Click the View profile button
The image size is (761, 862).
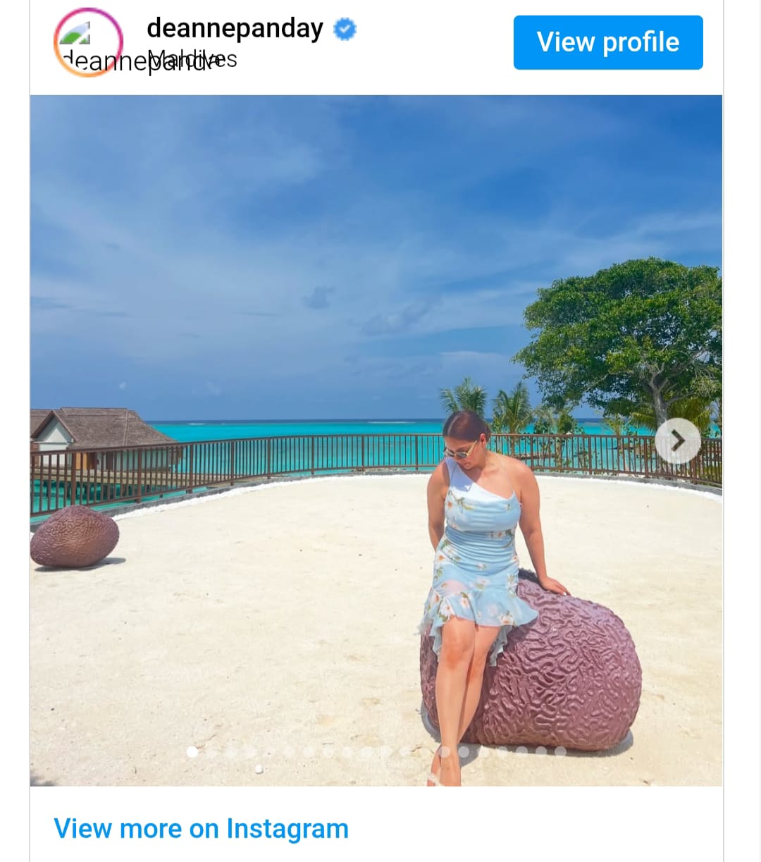click(608, 42)
